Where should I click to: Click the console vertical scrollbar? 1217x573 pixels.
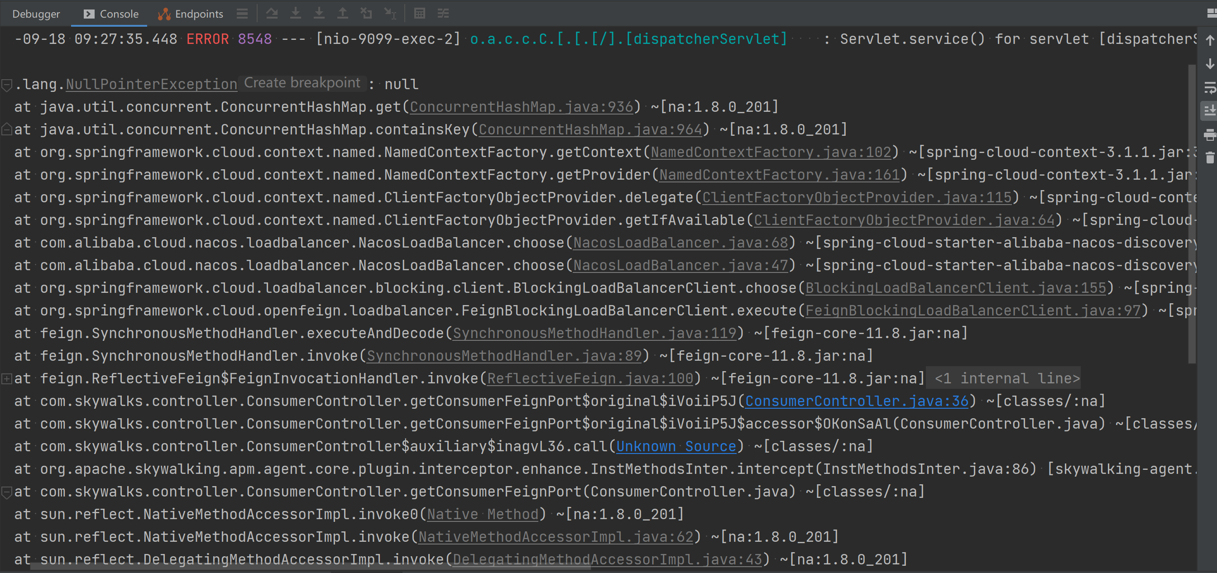(x=1192, y=213)
